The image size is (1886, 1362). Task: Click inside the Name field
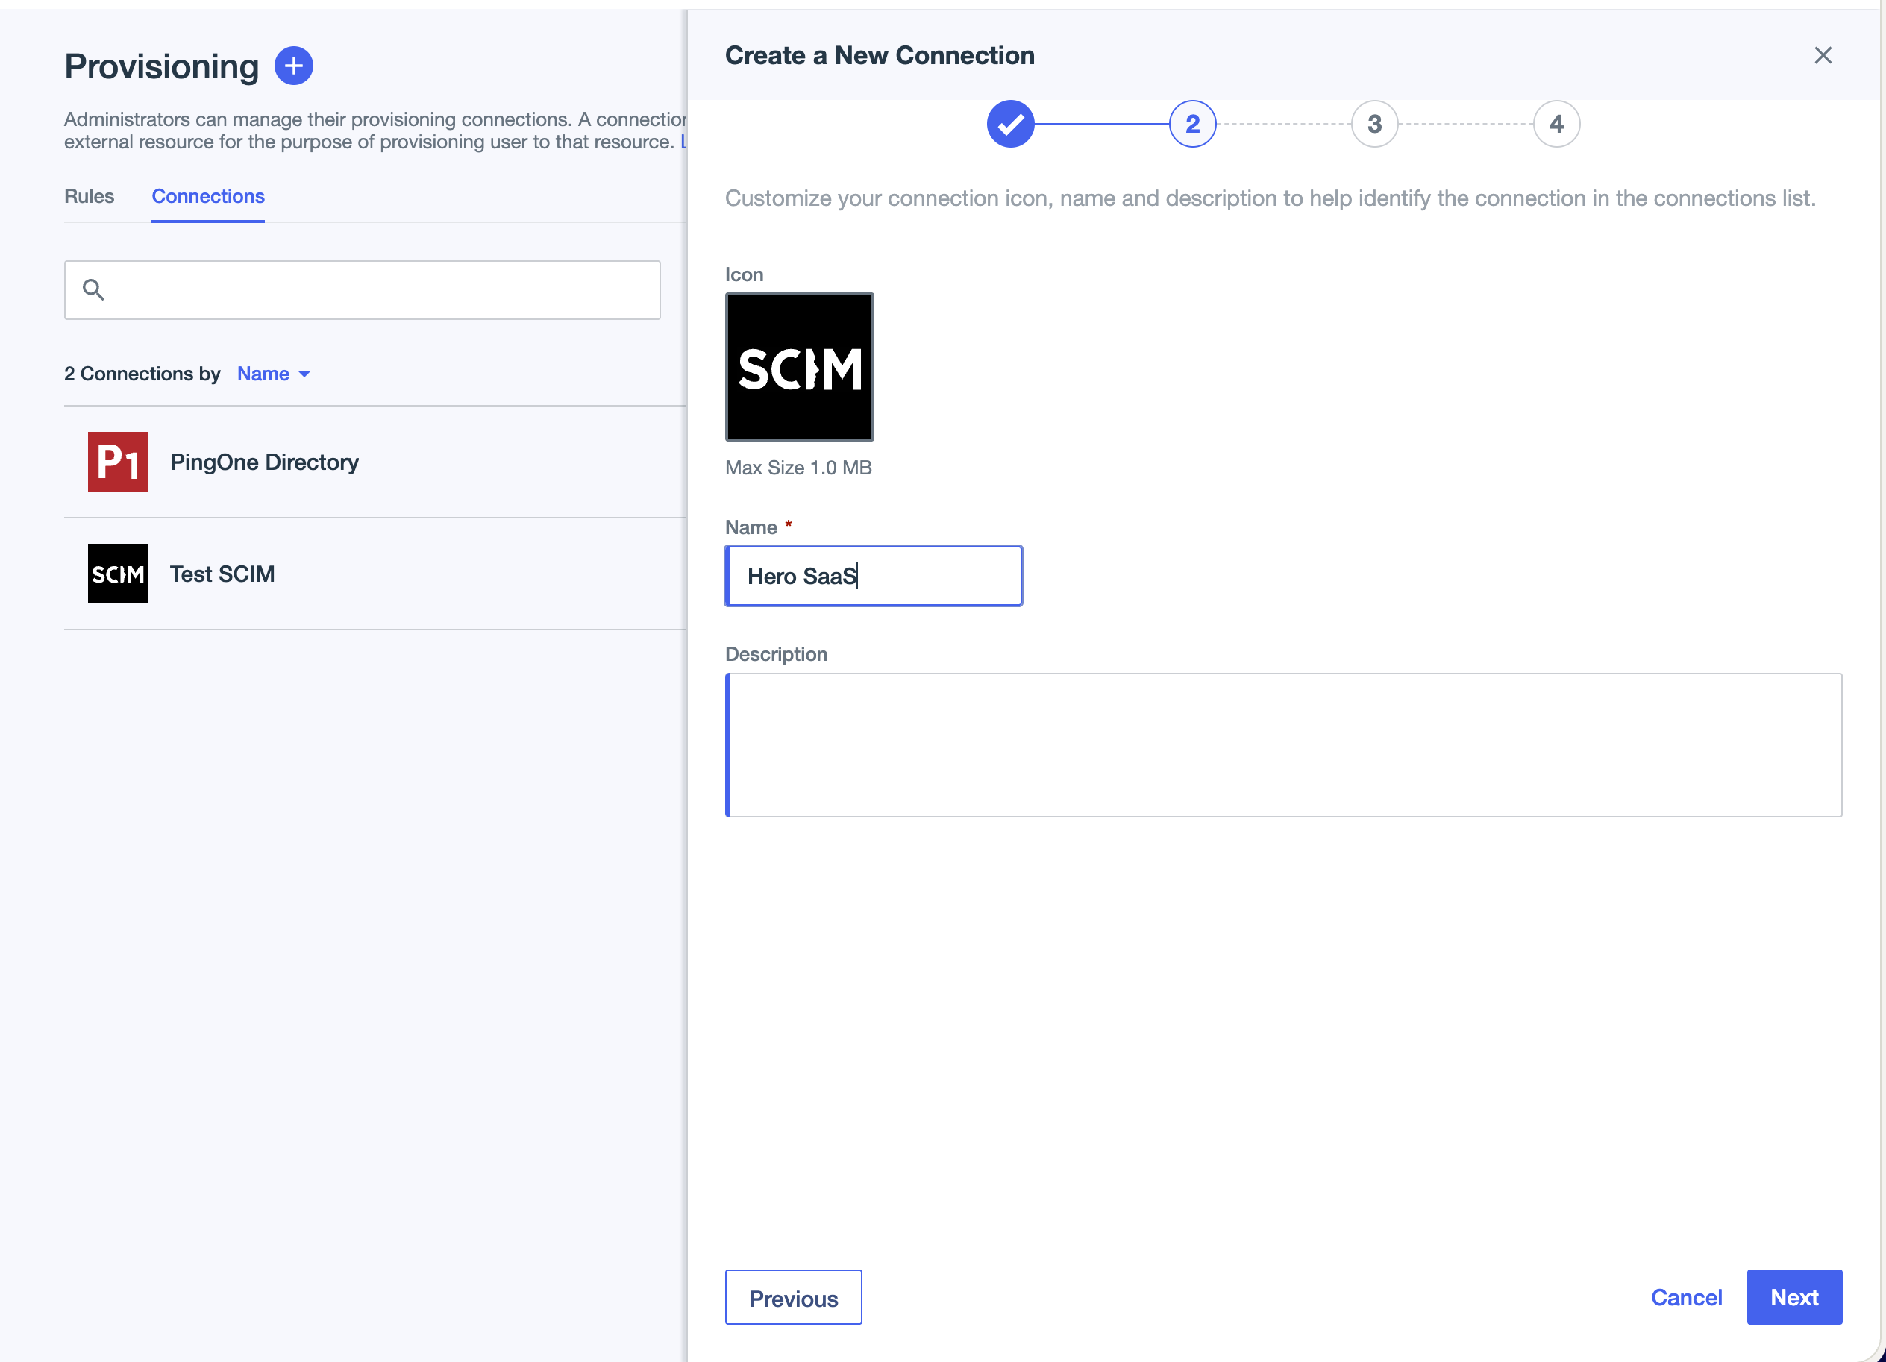873,575
